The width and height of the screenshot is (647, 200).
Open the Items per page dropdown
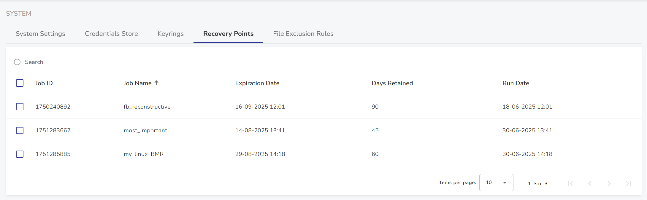click(496, 183)
